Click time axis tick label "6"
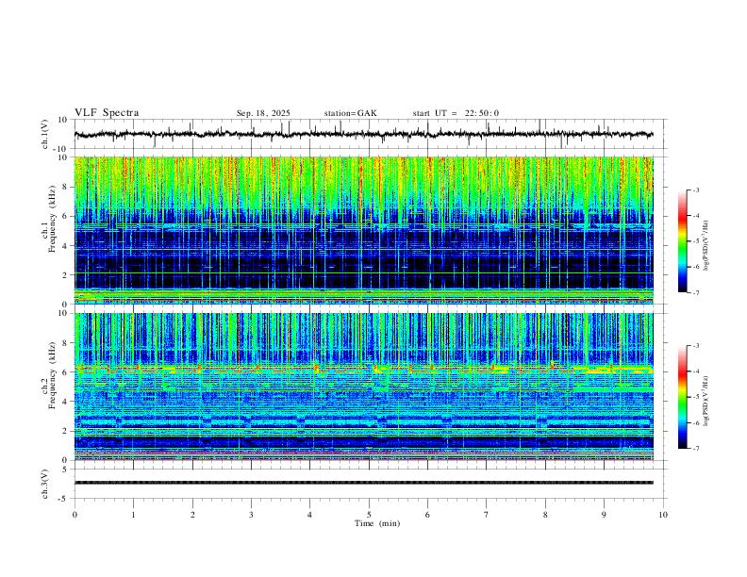This screenshot has height=577, width=747. click(x=427, y=515)
